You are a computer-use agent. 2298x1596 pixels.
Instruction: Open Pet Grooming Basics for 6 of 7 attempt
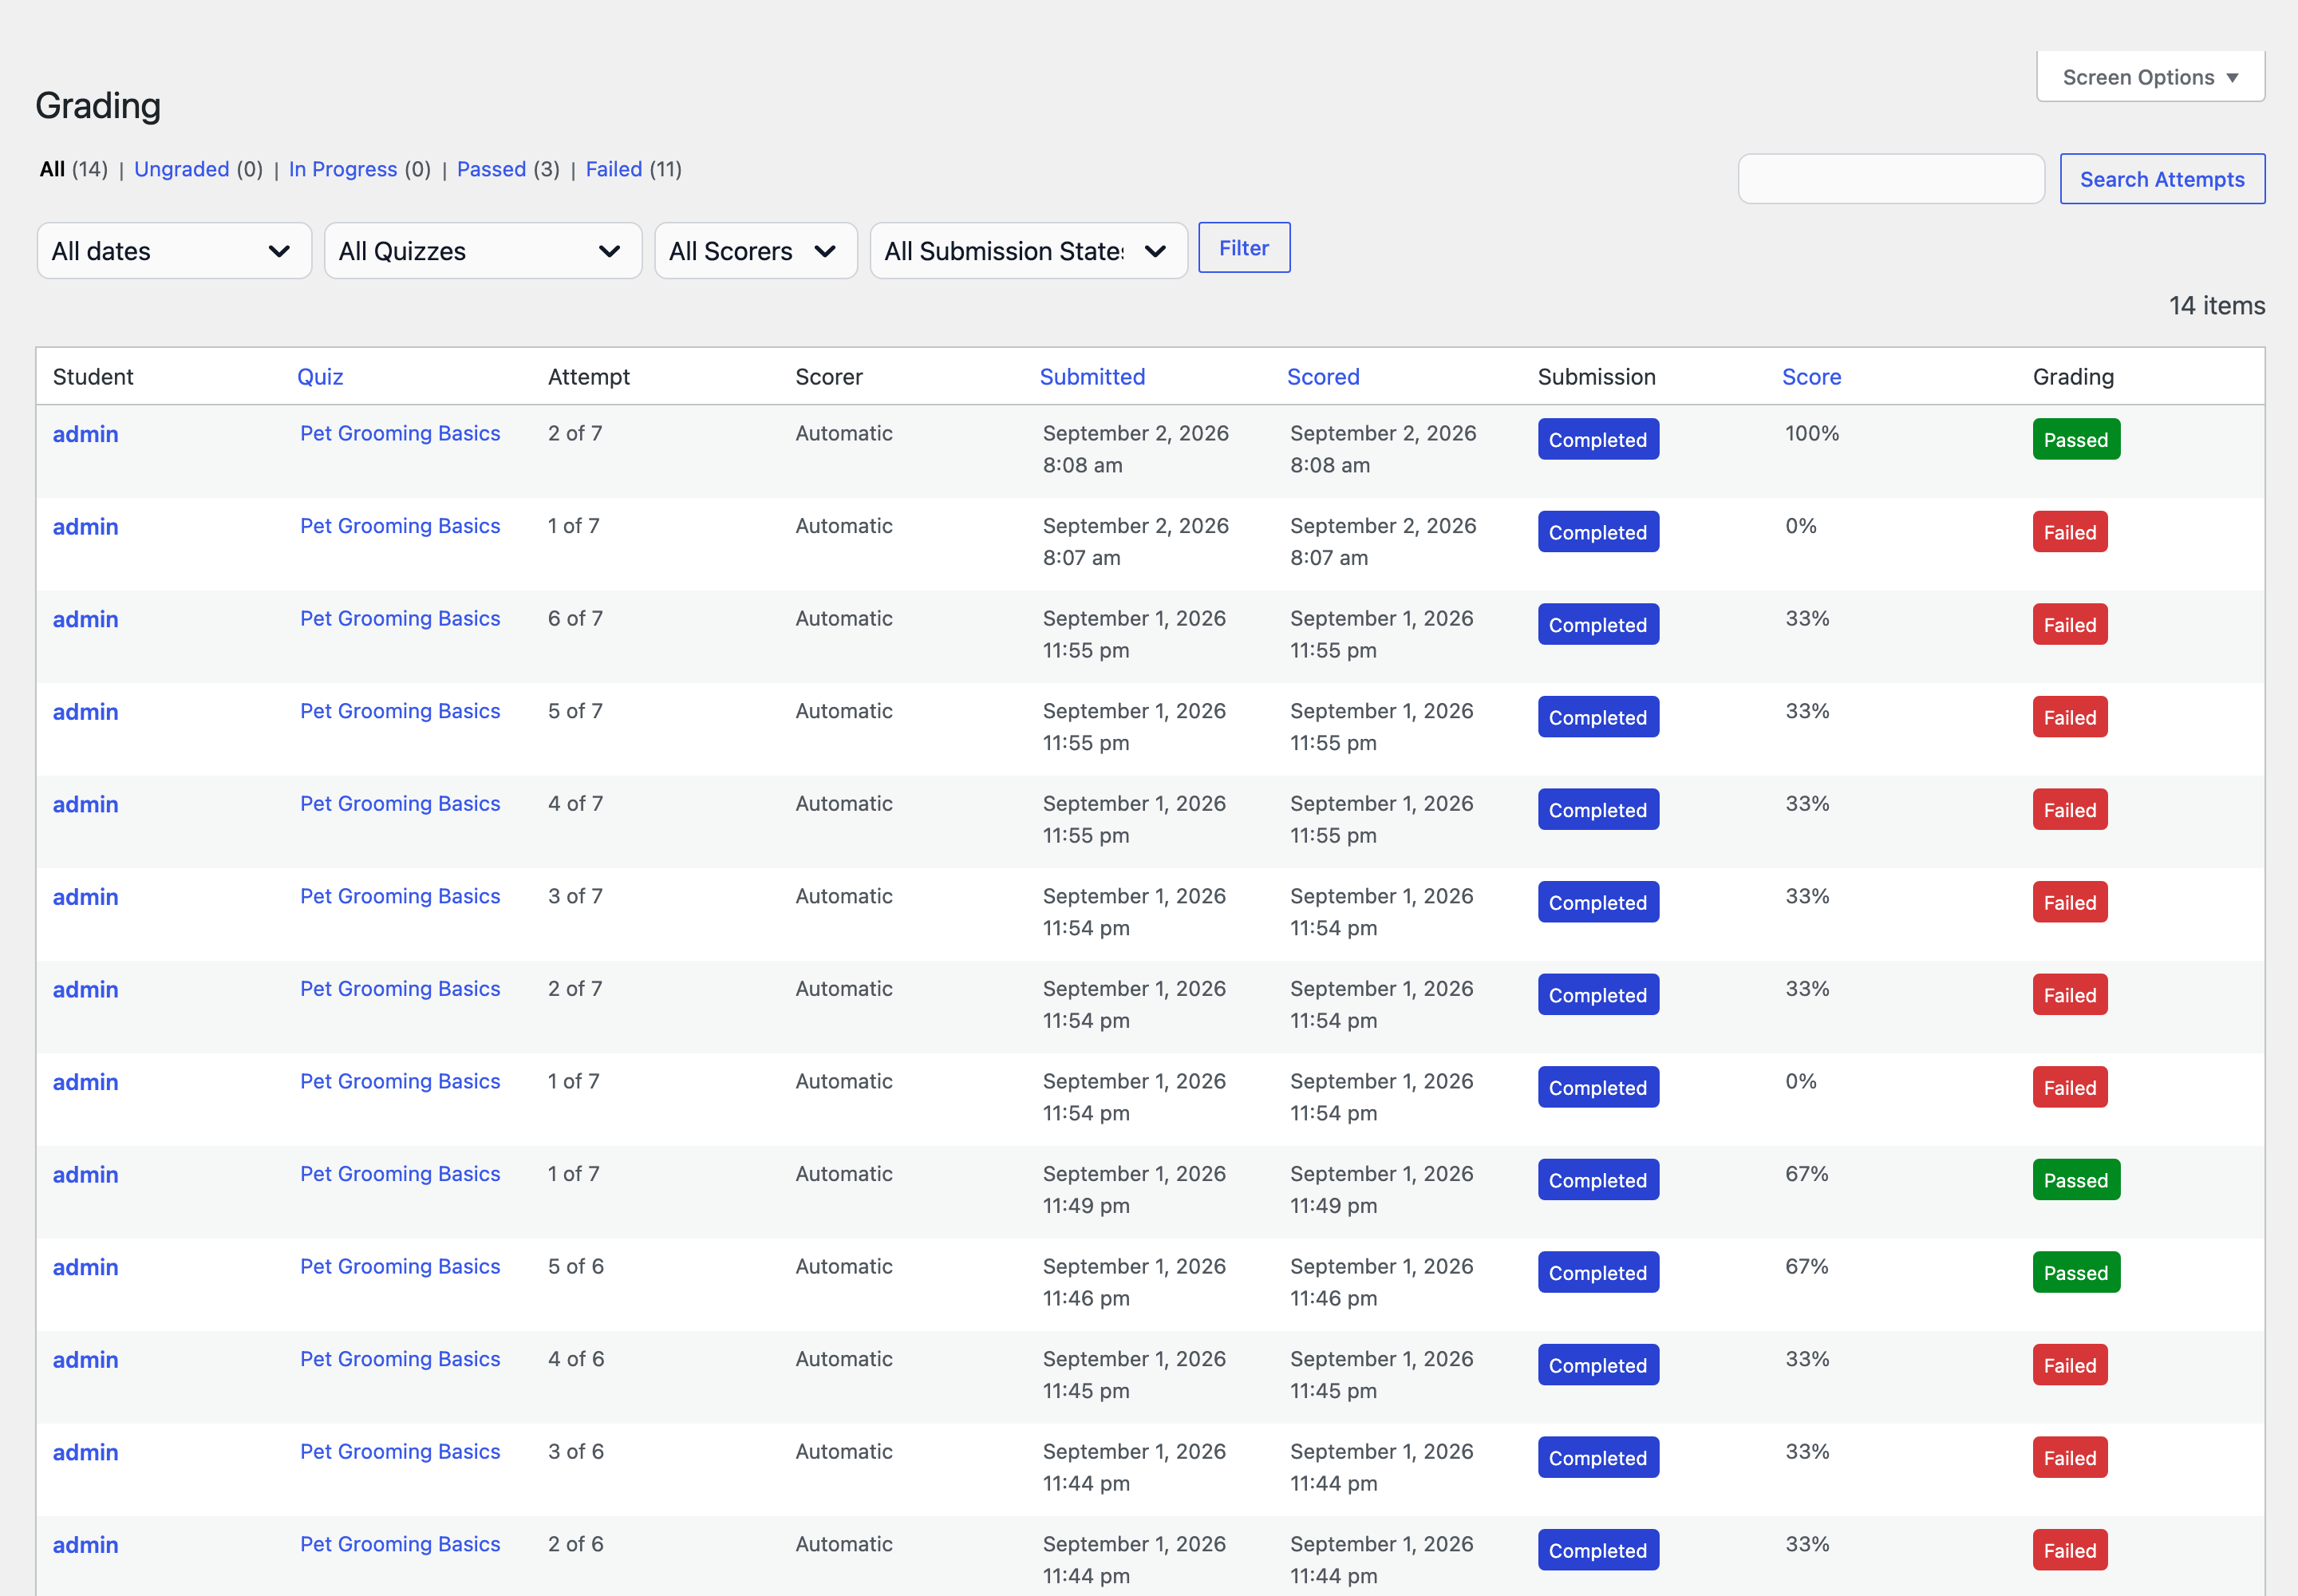point(400,618)
